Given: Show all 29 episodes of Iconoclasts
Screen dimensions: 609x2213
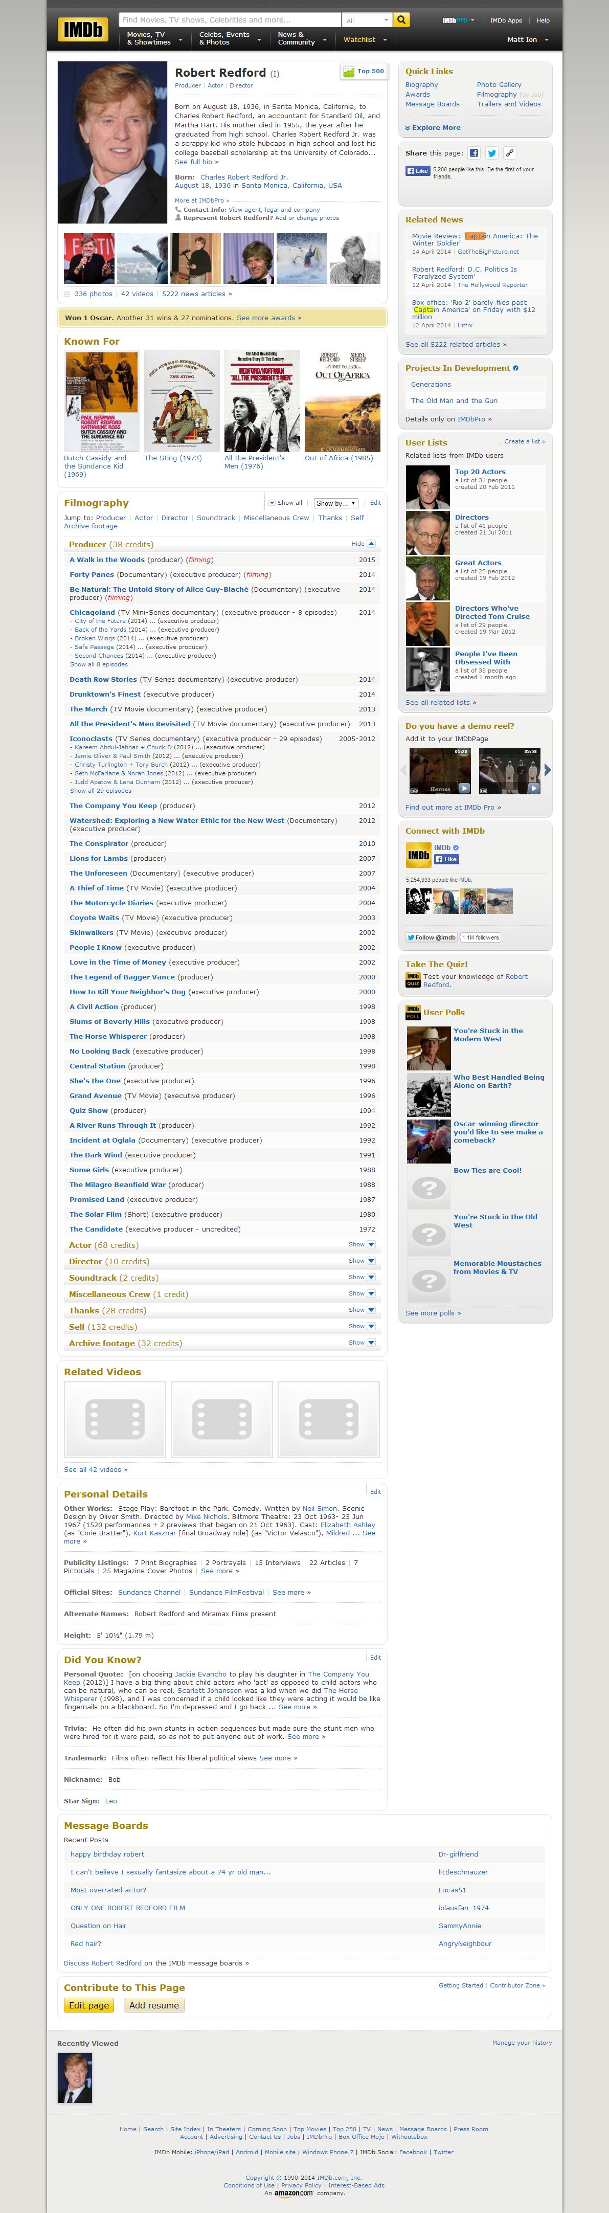Looking at the screenshot, I should pos(101,790).
